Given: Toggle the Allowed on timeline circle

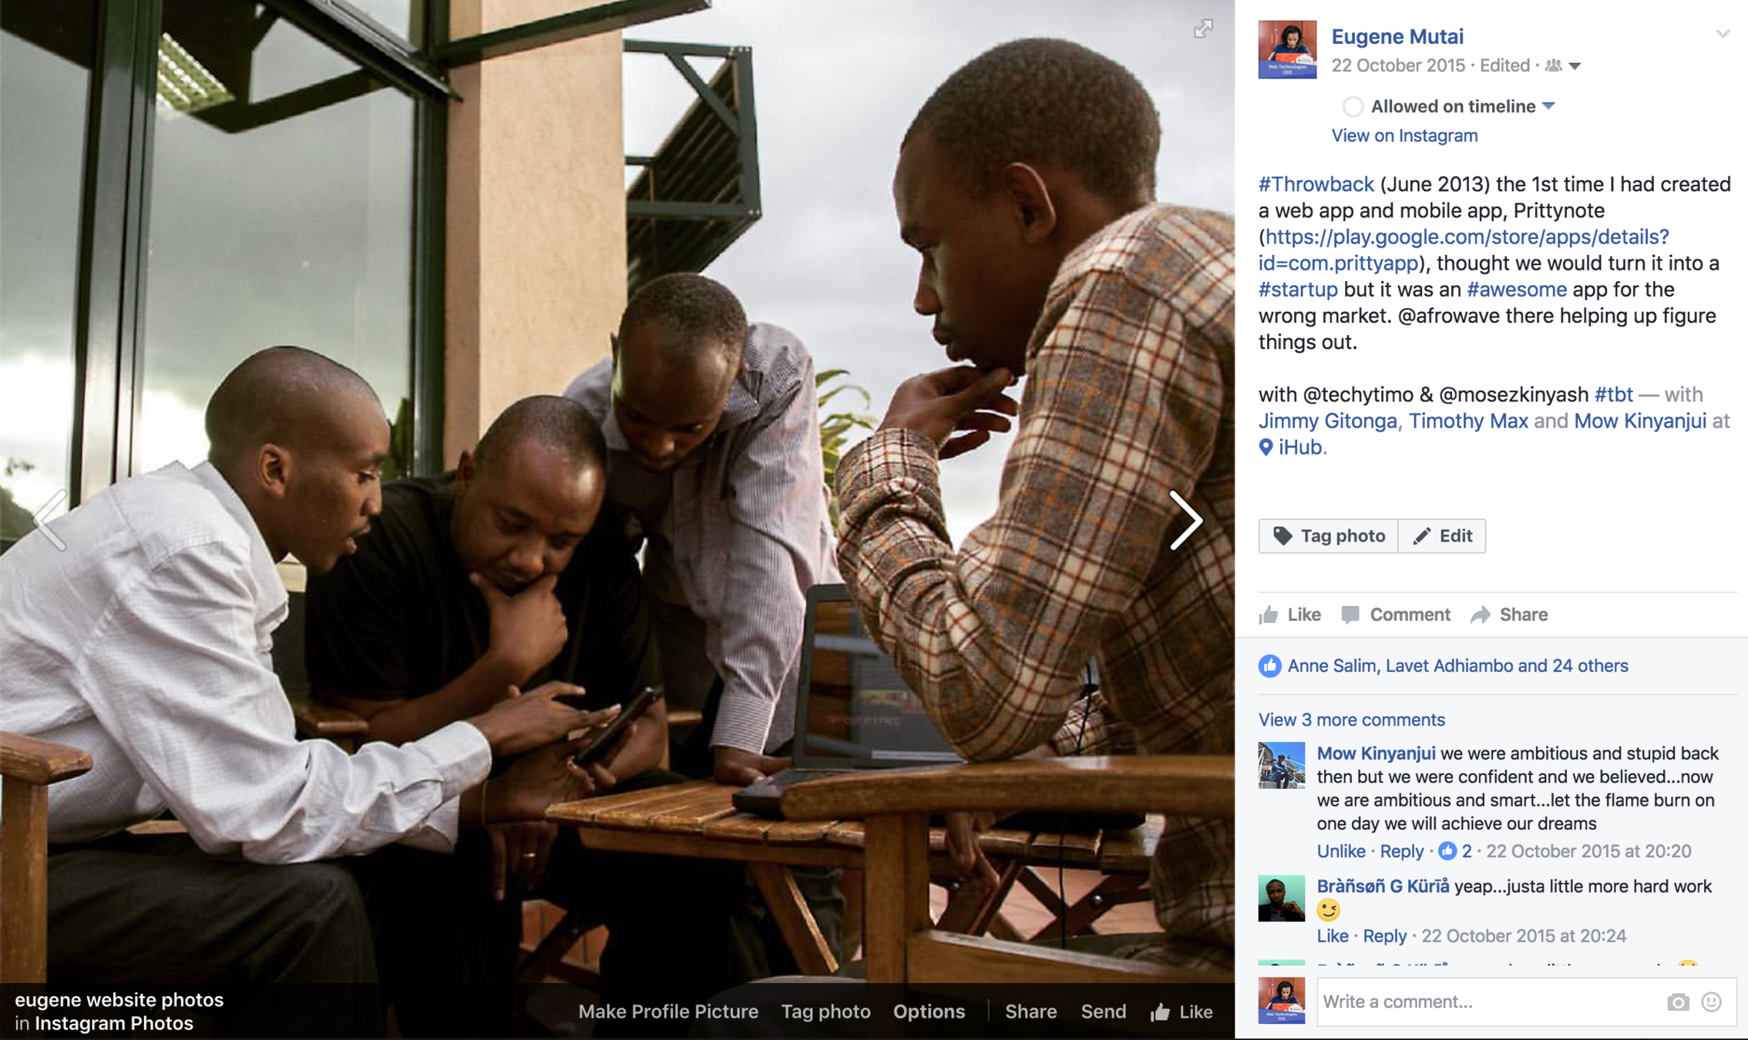Looking at the screenshot, I should [1353, 106].
